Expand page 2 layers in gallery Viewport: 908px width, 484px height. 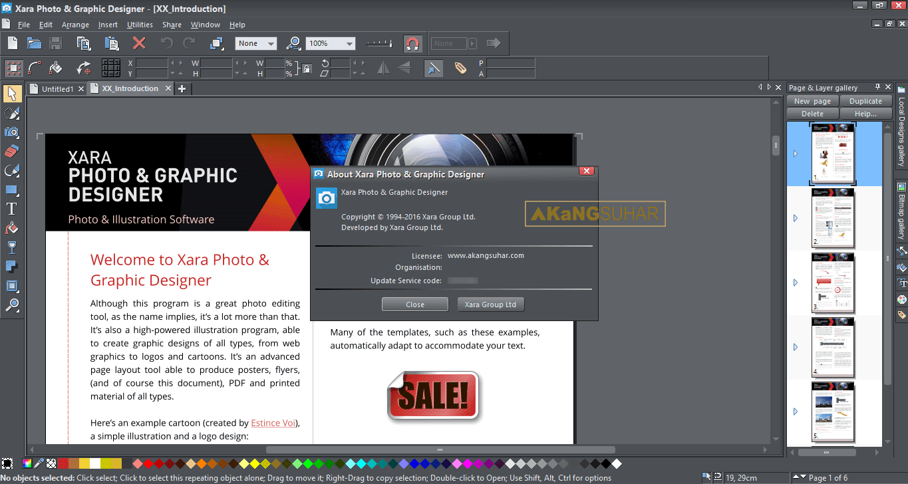click(x=796, y=218)
